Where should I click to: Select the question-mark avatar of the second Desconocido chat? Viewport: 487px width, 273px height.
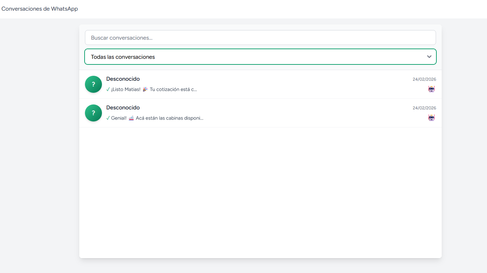pyautogui.click(x=93, y=113)
